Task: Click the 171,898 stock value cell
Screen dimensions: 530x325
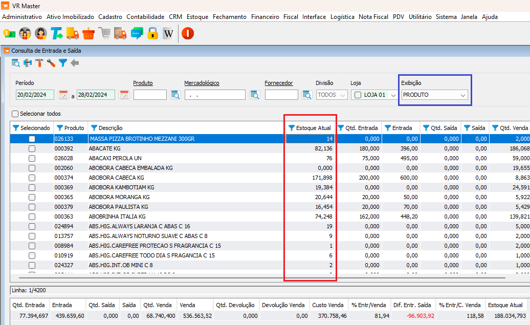Action: pyautogui.click(x=310, y=178)
